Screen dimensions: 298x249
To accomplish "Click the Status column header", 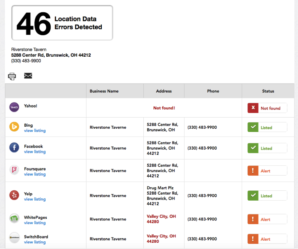I will pyautogui.click(x=268, y=91).
